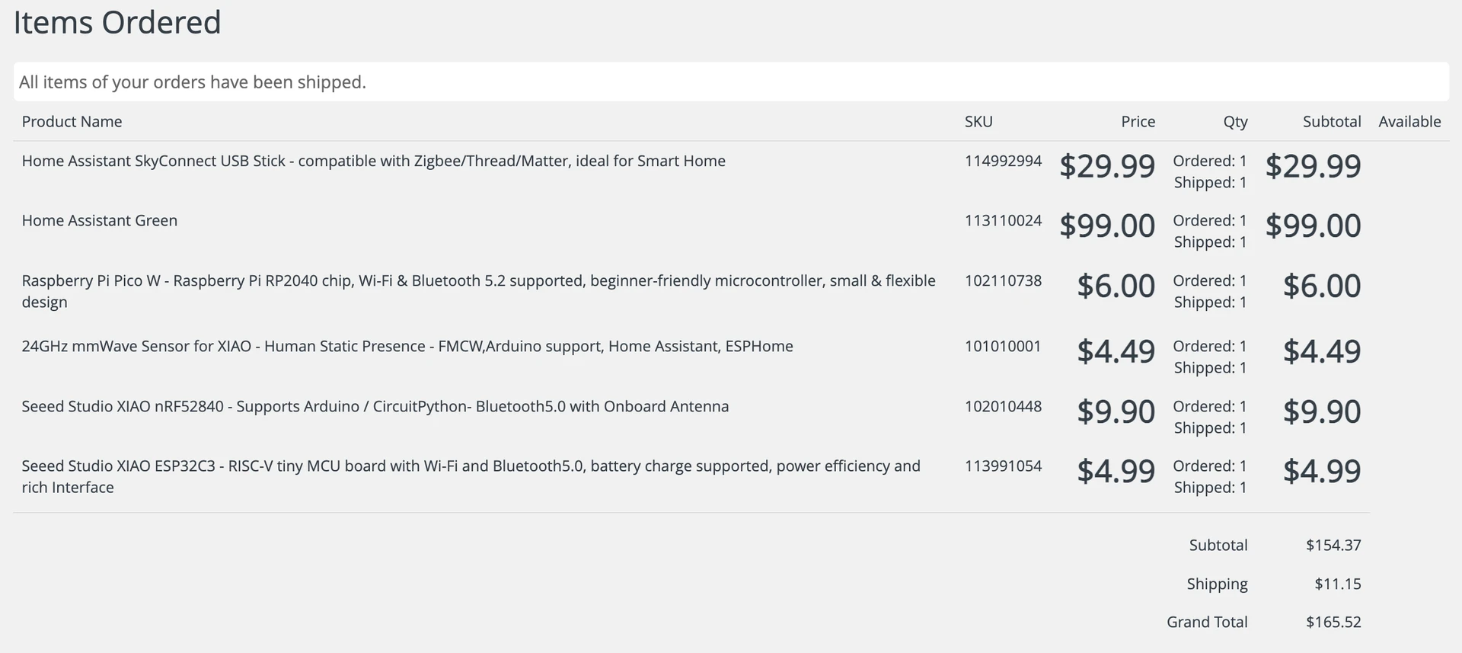Click the SKU column header
The image size is (1462, 653).
[x=978, y=121]
